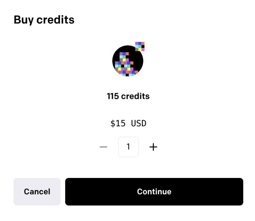Click the word "Buy" in the heading
This screenshot has height=221, width=255.
24,20
